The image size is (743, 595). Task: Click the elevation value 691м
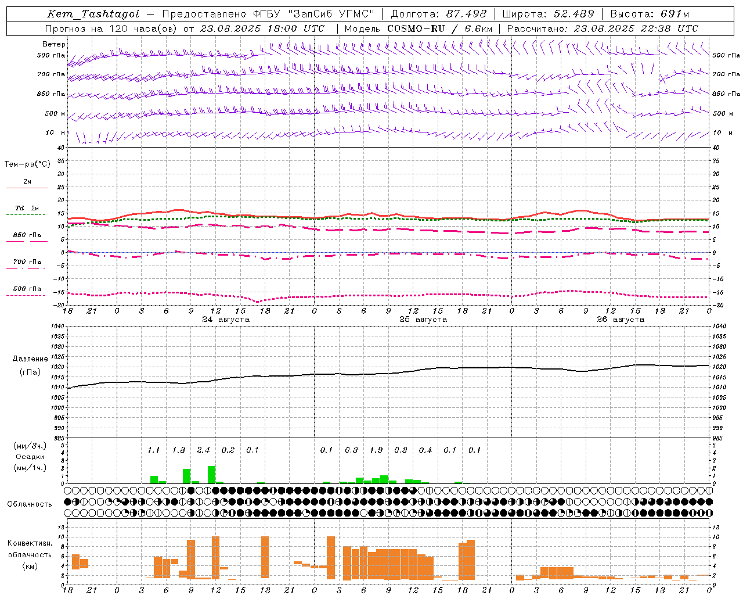point(674,14)
